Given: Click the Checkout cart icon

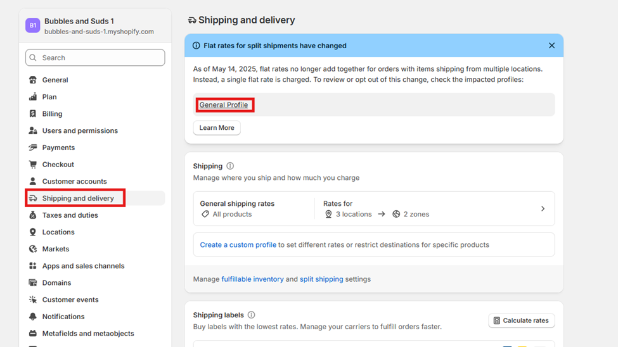Looking at the screenshot, I should [33, 165].
